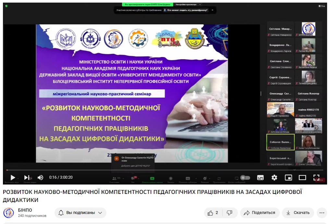The height and width of the screenshot is (224, 331).
Task: Click 'Кто может видеть эту расшифровку?' link
Action: pos(186,10)
